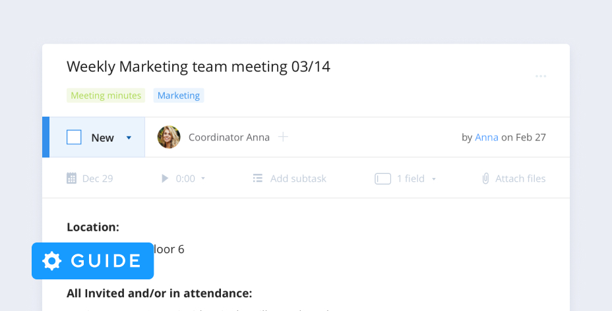Open the timer 0:00 dropdown arrow
The width and height of the screenshot is (612, 311).
click(203, 179)
